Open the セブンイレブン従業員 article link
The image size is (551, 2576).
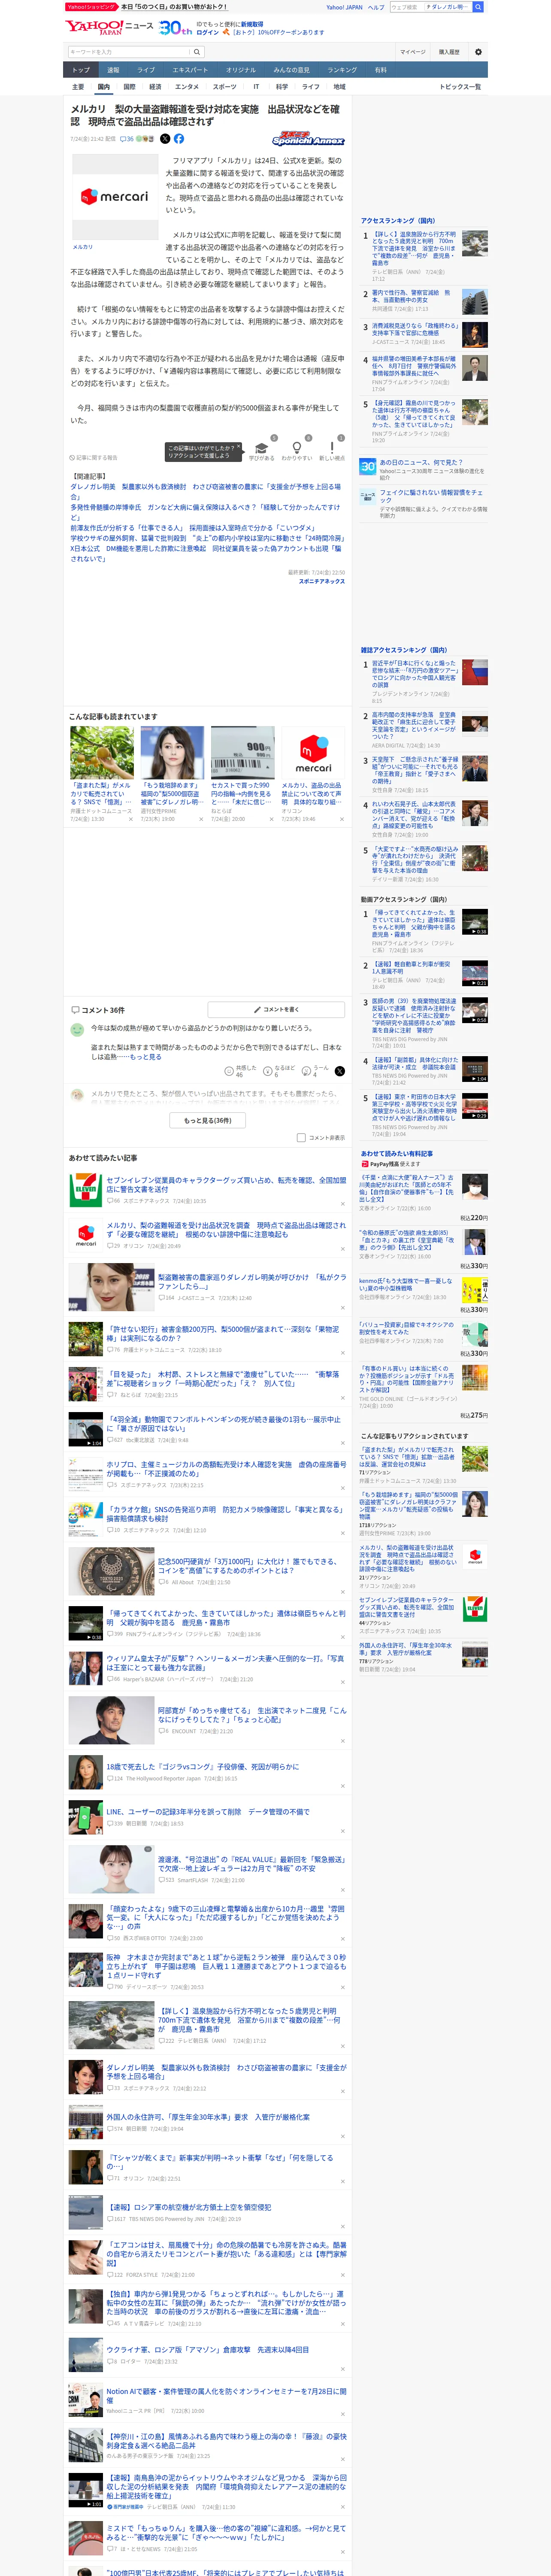click(226, 1184)
